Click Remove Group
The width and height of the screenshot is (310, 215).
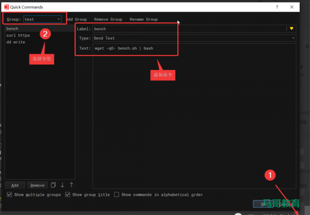pyautogui.click(x=108, y=19)
